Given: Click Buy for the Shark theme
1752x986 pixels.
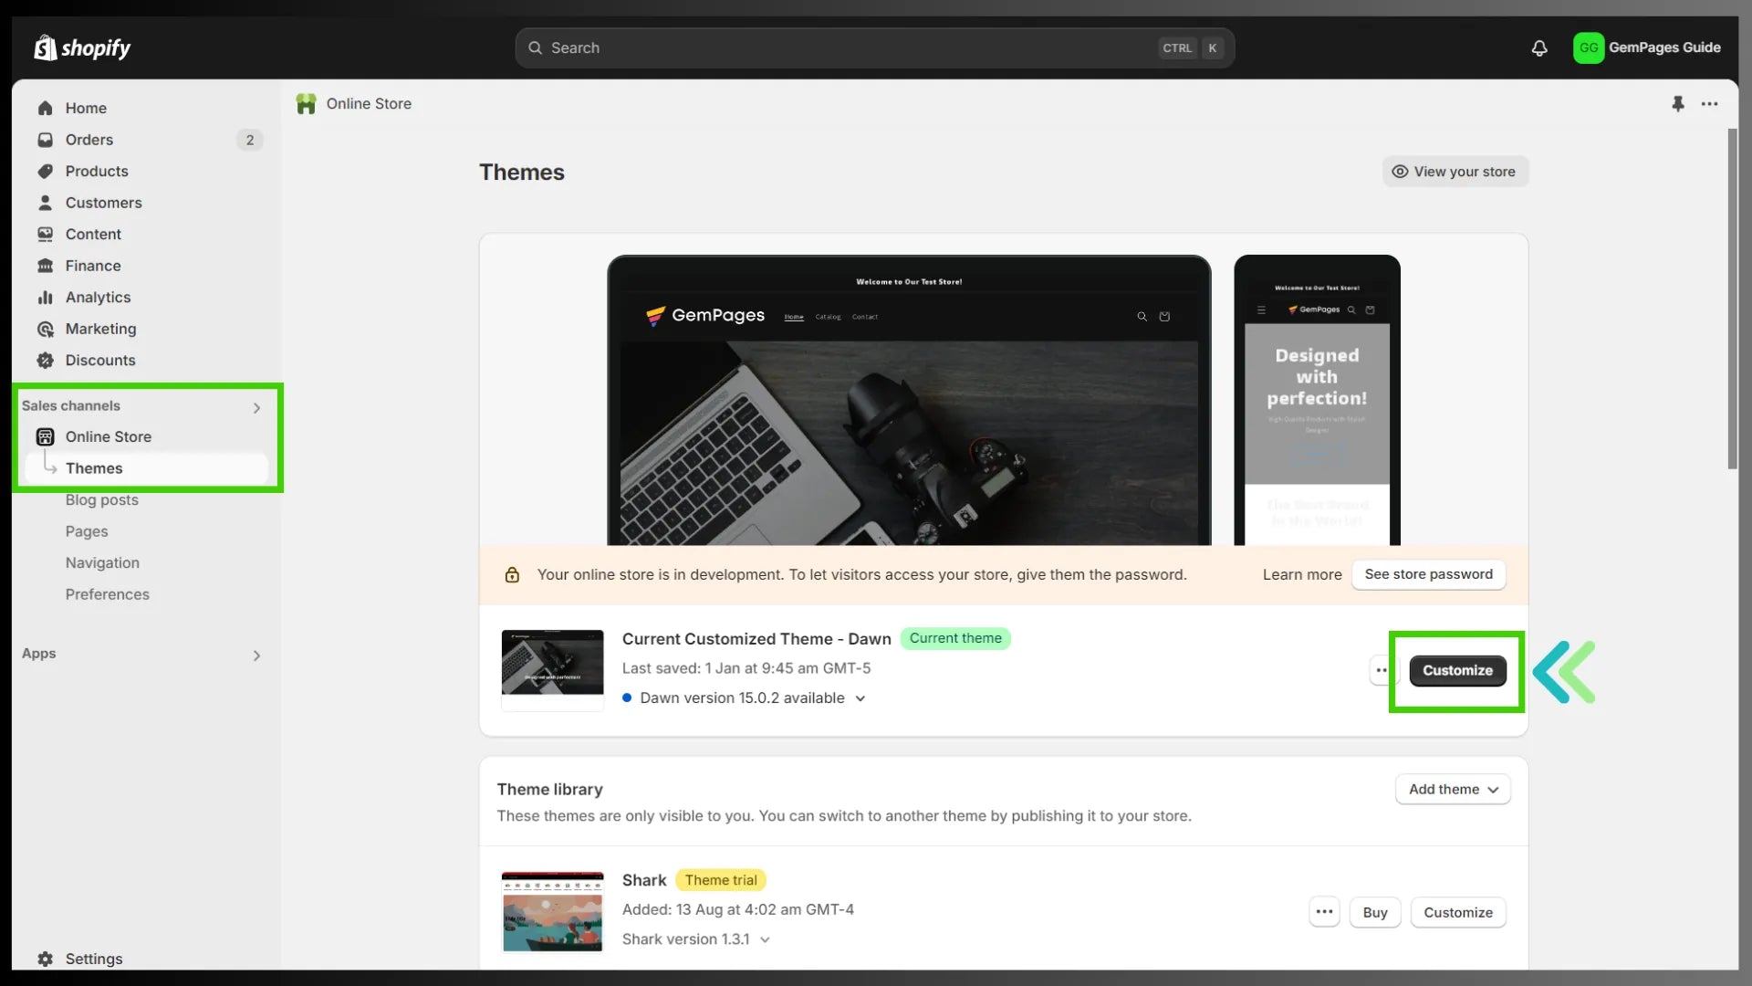Looking at the screenshot, I should click(x=1374, y=912).
